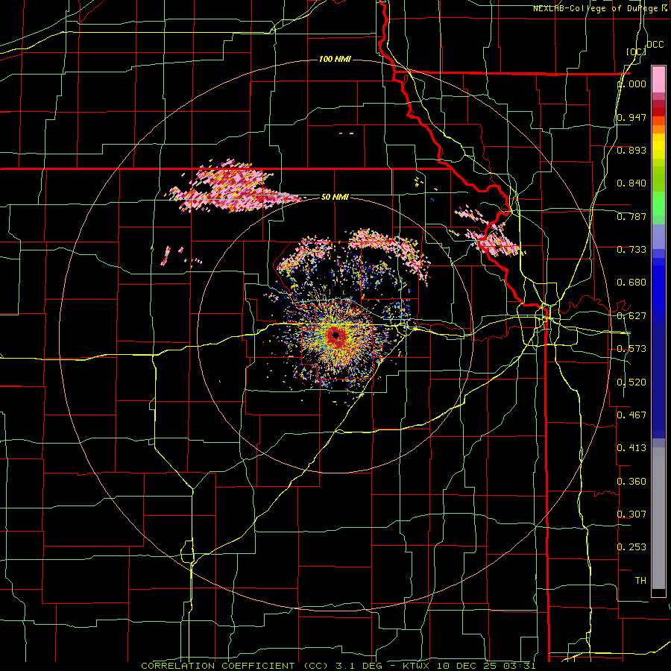Image resolution: width=671 pixels, height=671 pixels.
Task: Select the 0.893 scale value
Action: 631,150
